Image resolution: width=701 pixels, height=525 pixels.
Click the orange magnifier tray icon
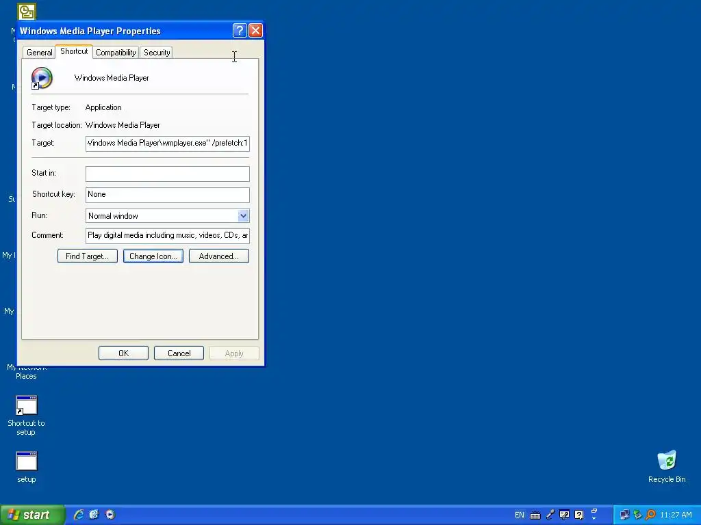pyautogui.click(x=651, y=515)
